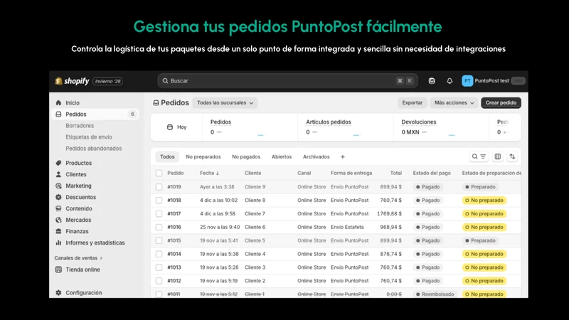Select the Archivados tab

tap(316, 156)
